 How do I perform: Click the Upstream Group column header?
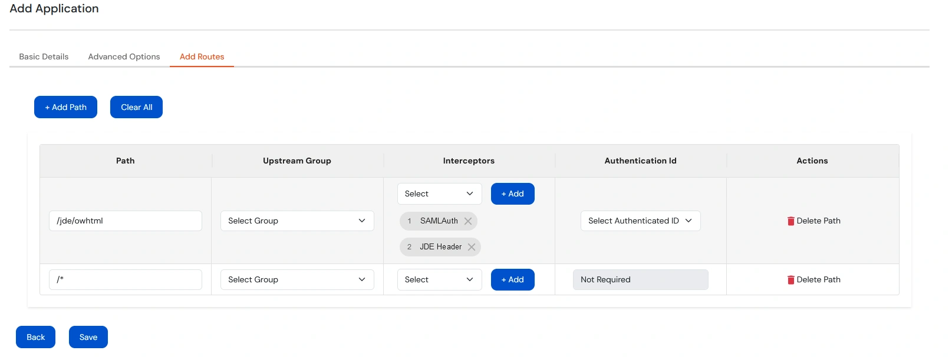297,161
